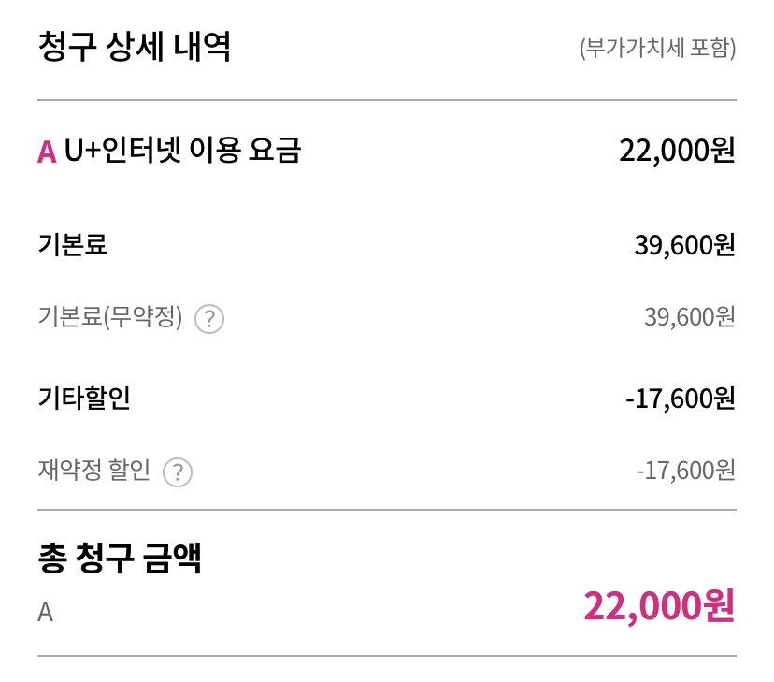The height and width of the screenshot is (682, 774).
Task: Click the gray 39,600원 sub-item amount
Action: [x=689, y=318]
